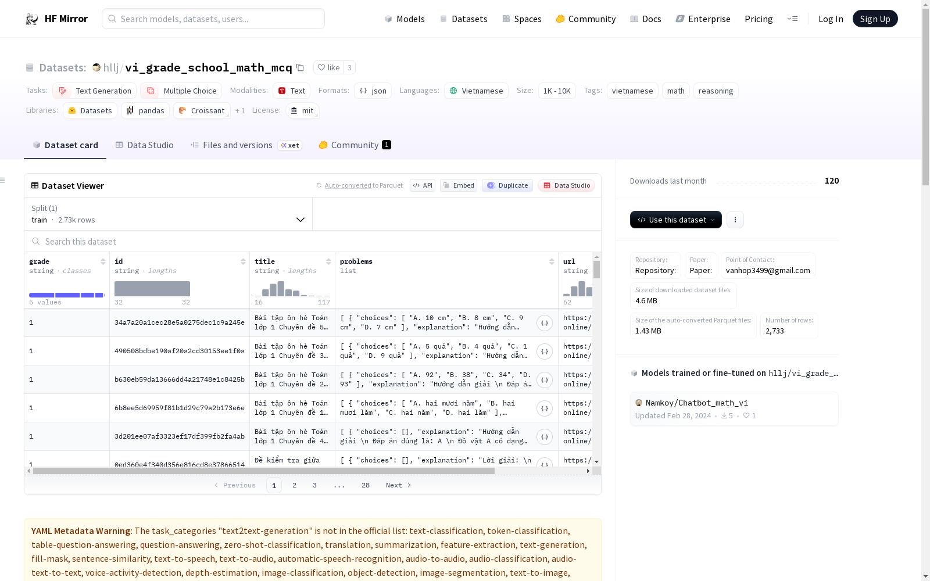Open the Community tab
Viewport: 930px width, 581px height.
tap(355, 145)
